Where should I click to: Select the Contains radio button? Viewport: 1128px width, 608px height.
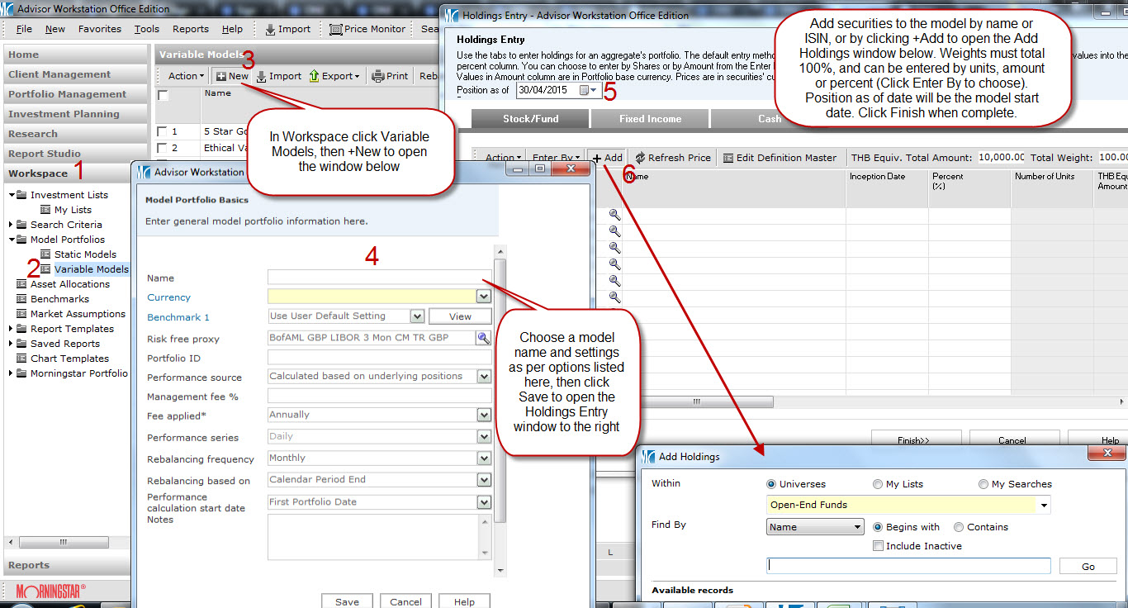point(959,527)
